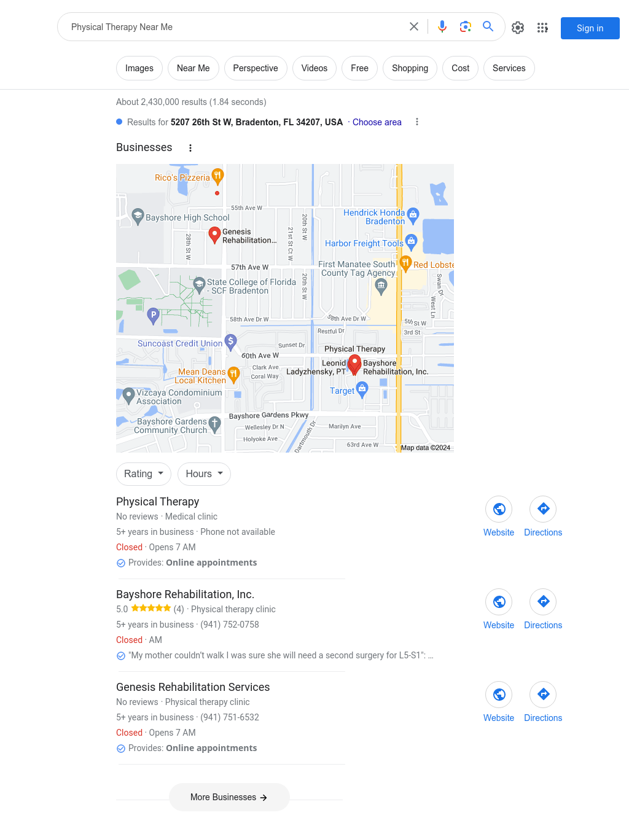Open search by image lens icon
This screenshot has width=629, height=826.
(466, 26)
